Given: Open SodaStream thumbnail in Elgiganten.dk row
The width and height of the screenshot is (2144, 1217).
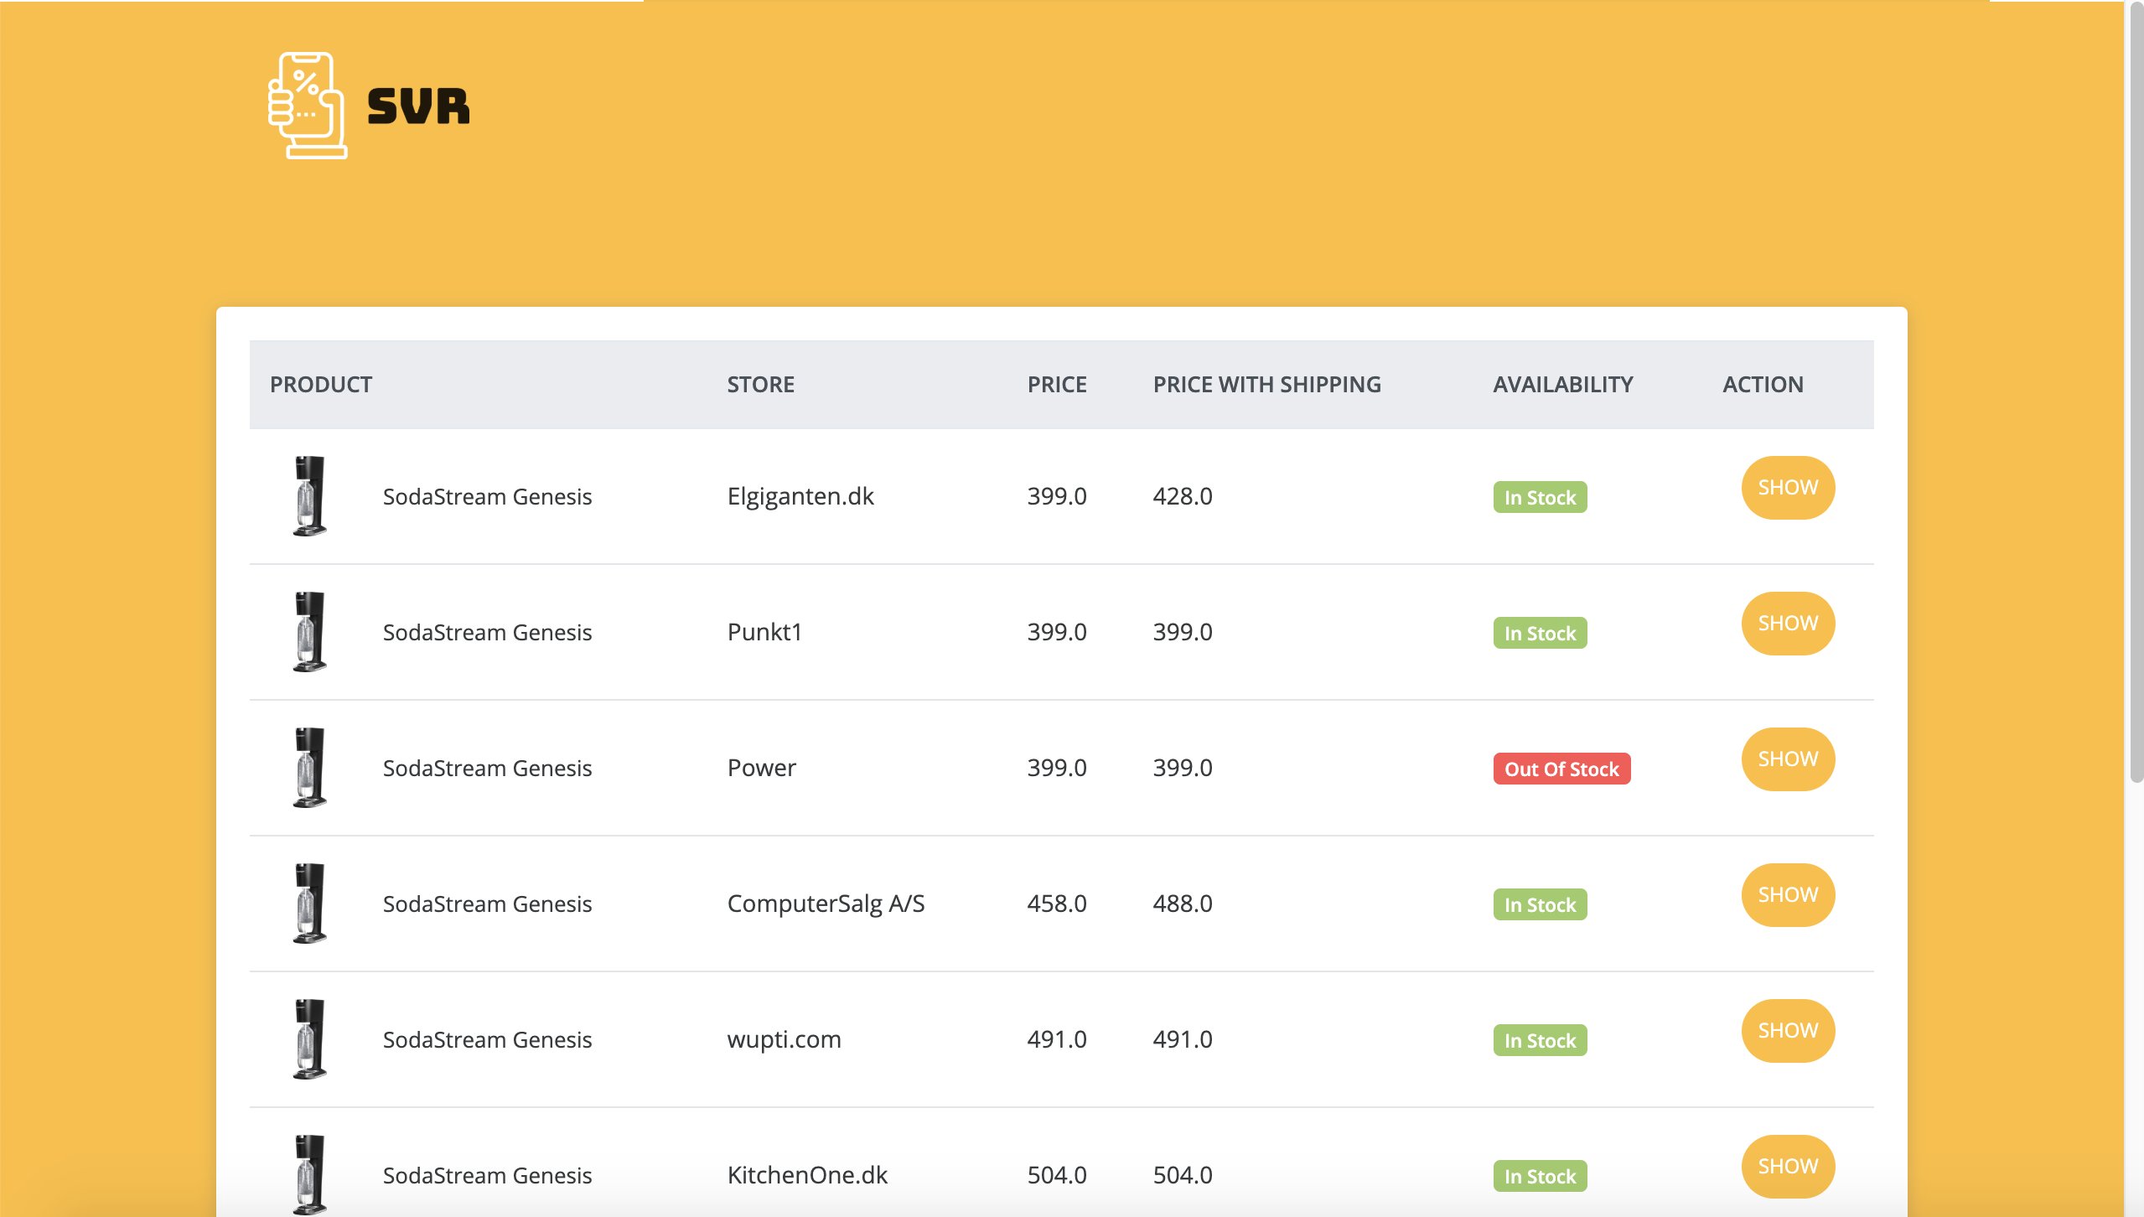Looking at the screenshot, I should click(309, 496).
